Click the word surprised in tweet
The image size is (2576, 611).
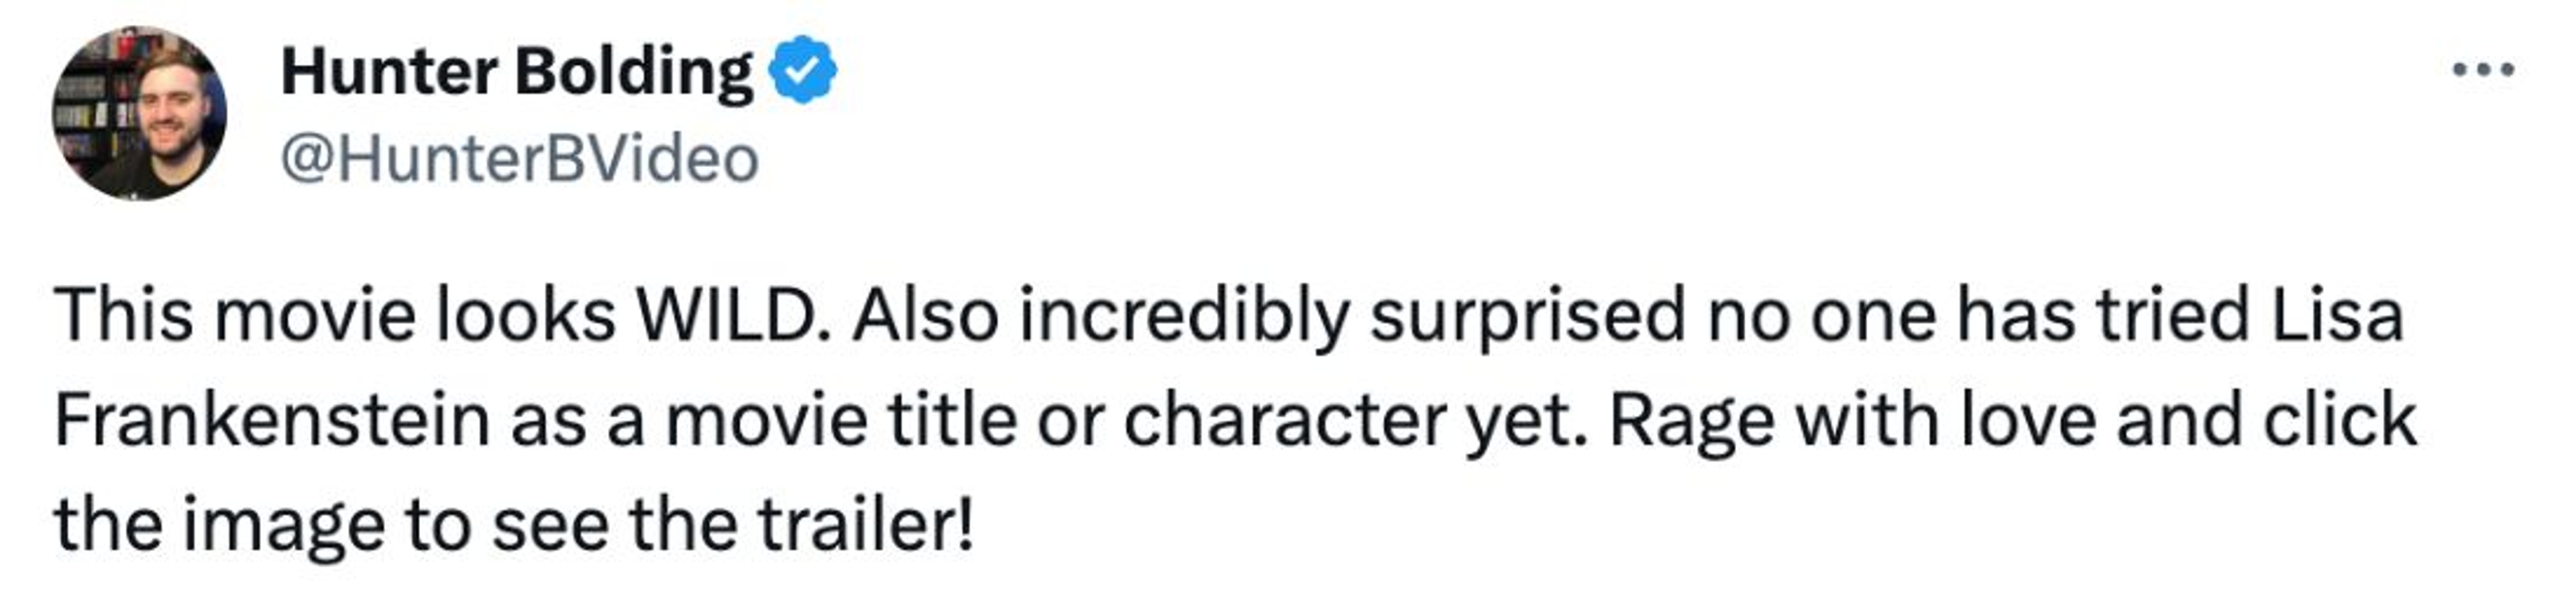pos(1527,316)
